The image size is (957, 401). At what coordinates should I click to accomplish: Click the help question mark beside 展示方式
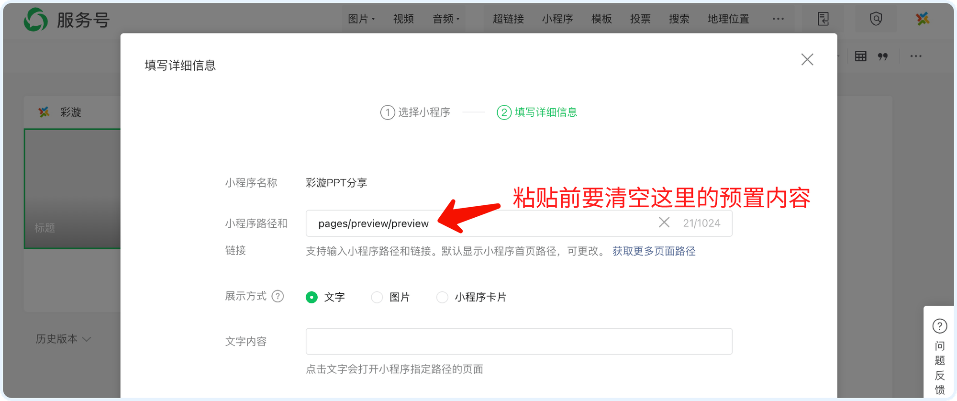click(278, 297)
